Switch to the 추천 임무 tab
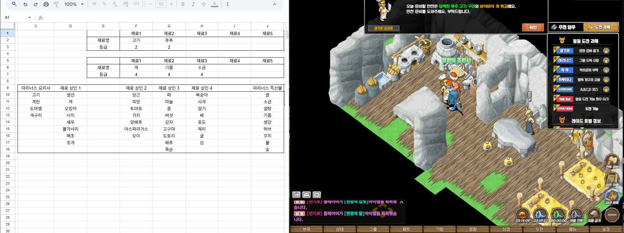The height and width of the screenshot is (233, 624). point(565,27)
